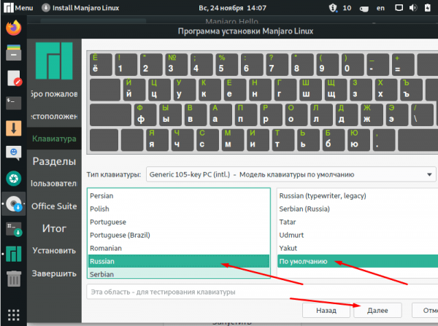Click Install Manjaro Linux panel entry
The width and height of the screenshot is (438, 326).
click(80, 8)
